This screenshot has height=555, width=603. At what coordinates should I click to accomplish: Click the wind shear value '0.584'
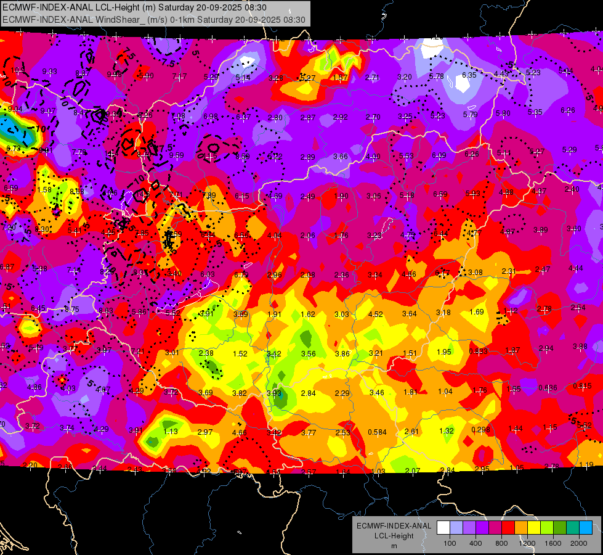377,432
